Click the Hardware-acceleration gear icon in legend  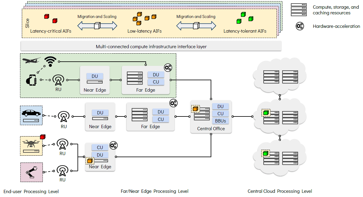point(300,26)
